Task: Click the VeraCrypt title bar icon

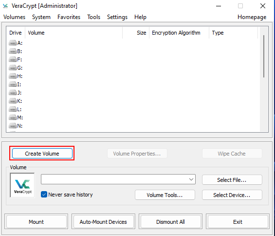Action: (x=5, y=6)
